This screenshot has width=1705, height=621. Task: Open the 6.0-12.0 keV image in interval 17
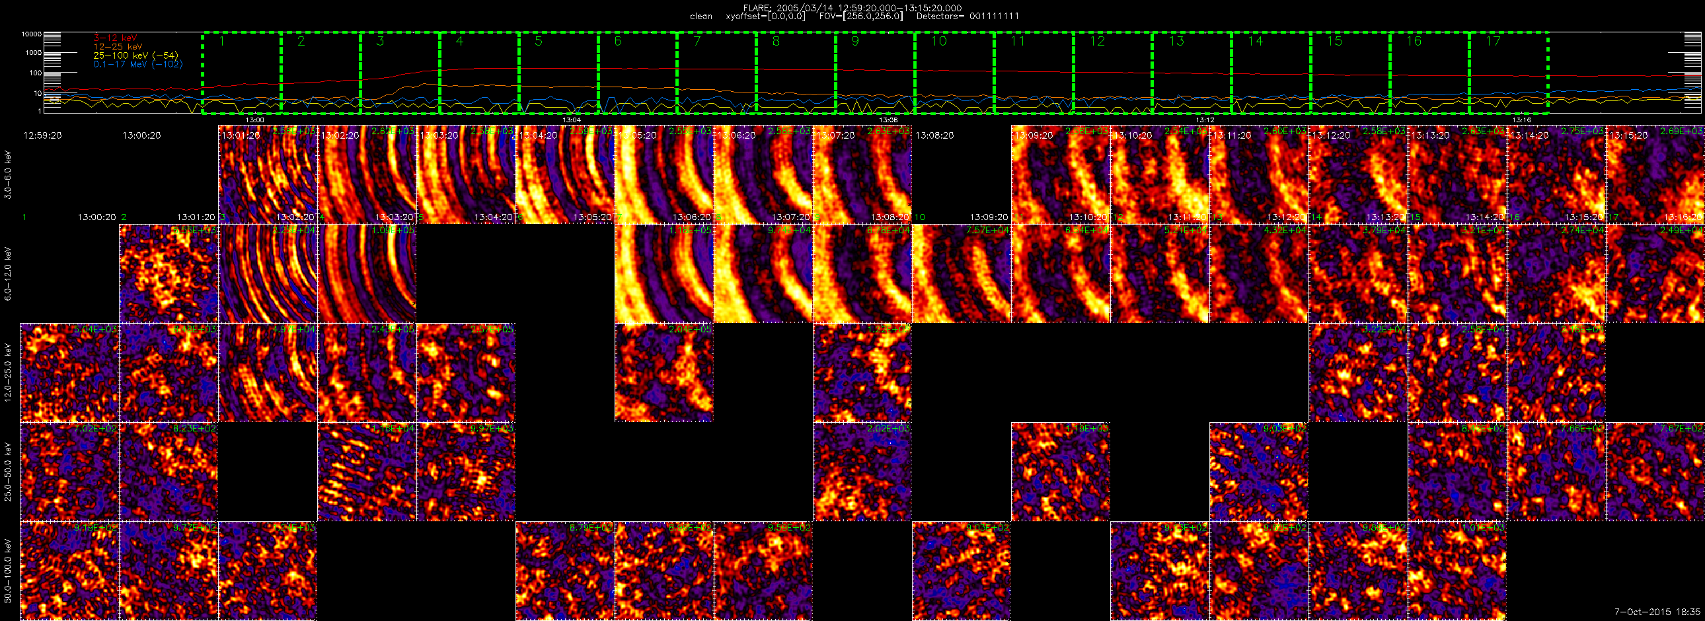click(x=1655, y=274)
